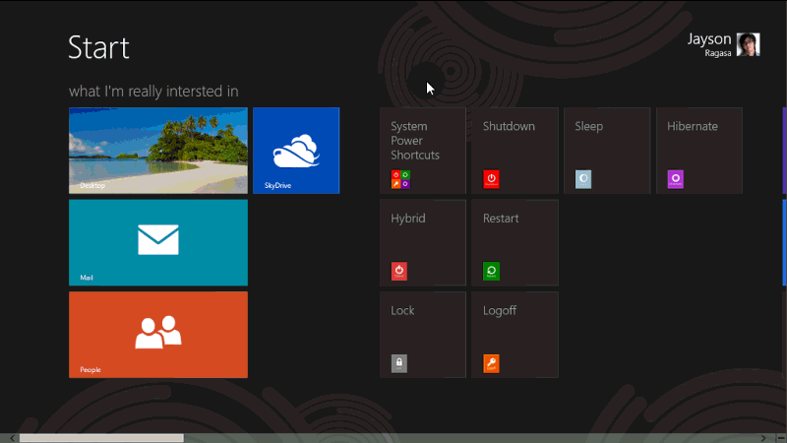Click the System Power Shortcuts four-color icon
This screenshot has width=787, height=443.
tap(400, 179)
